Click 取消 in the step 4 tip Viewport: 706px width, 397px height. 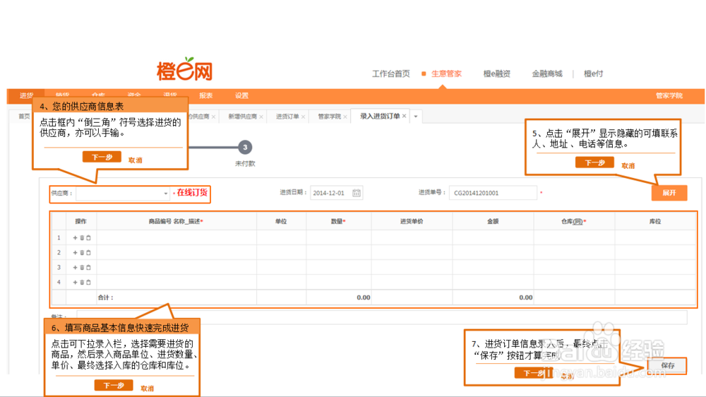[135, 160]
